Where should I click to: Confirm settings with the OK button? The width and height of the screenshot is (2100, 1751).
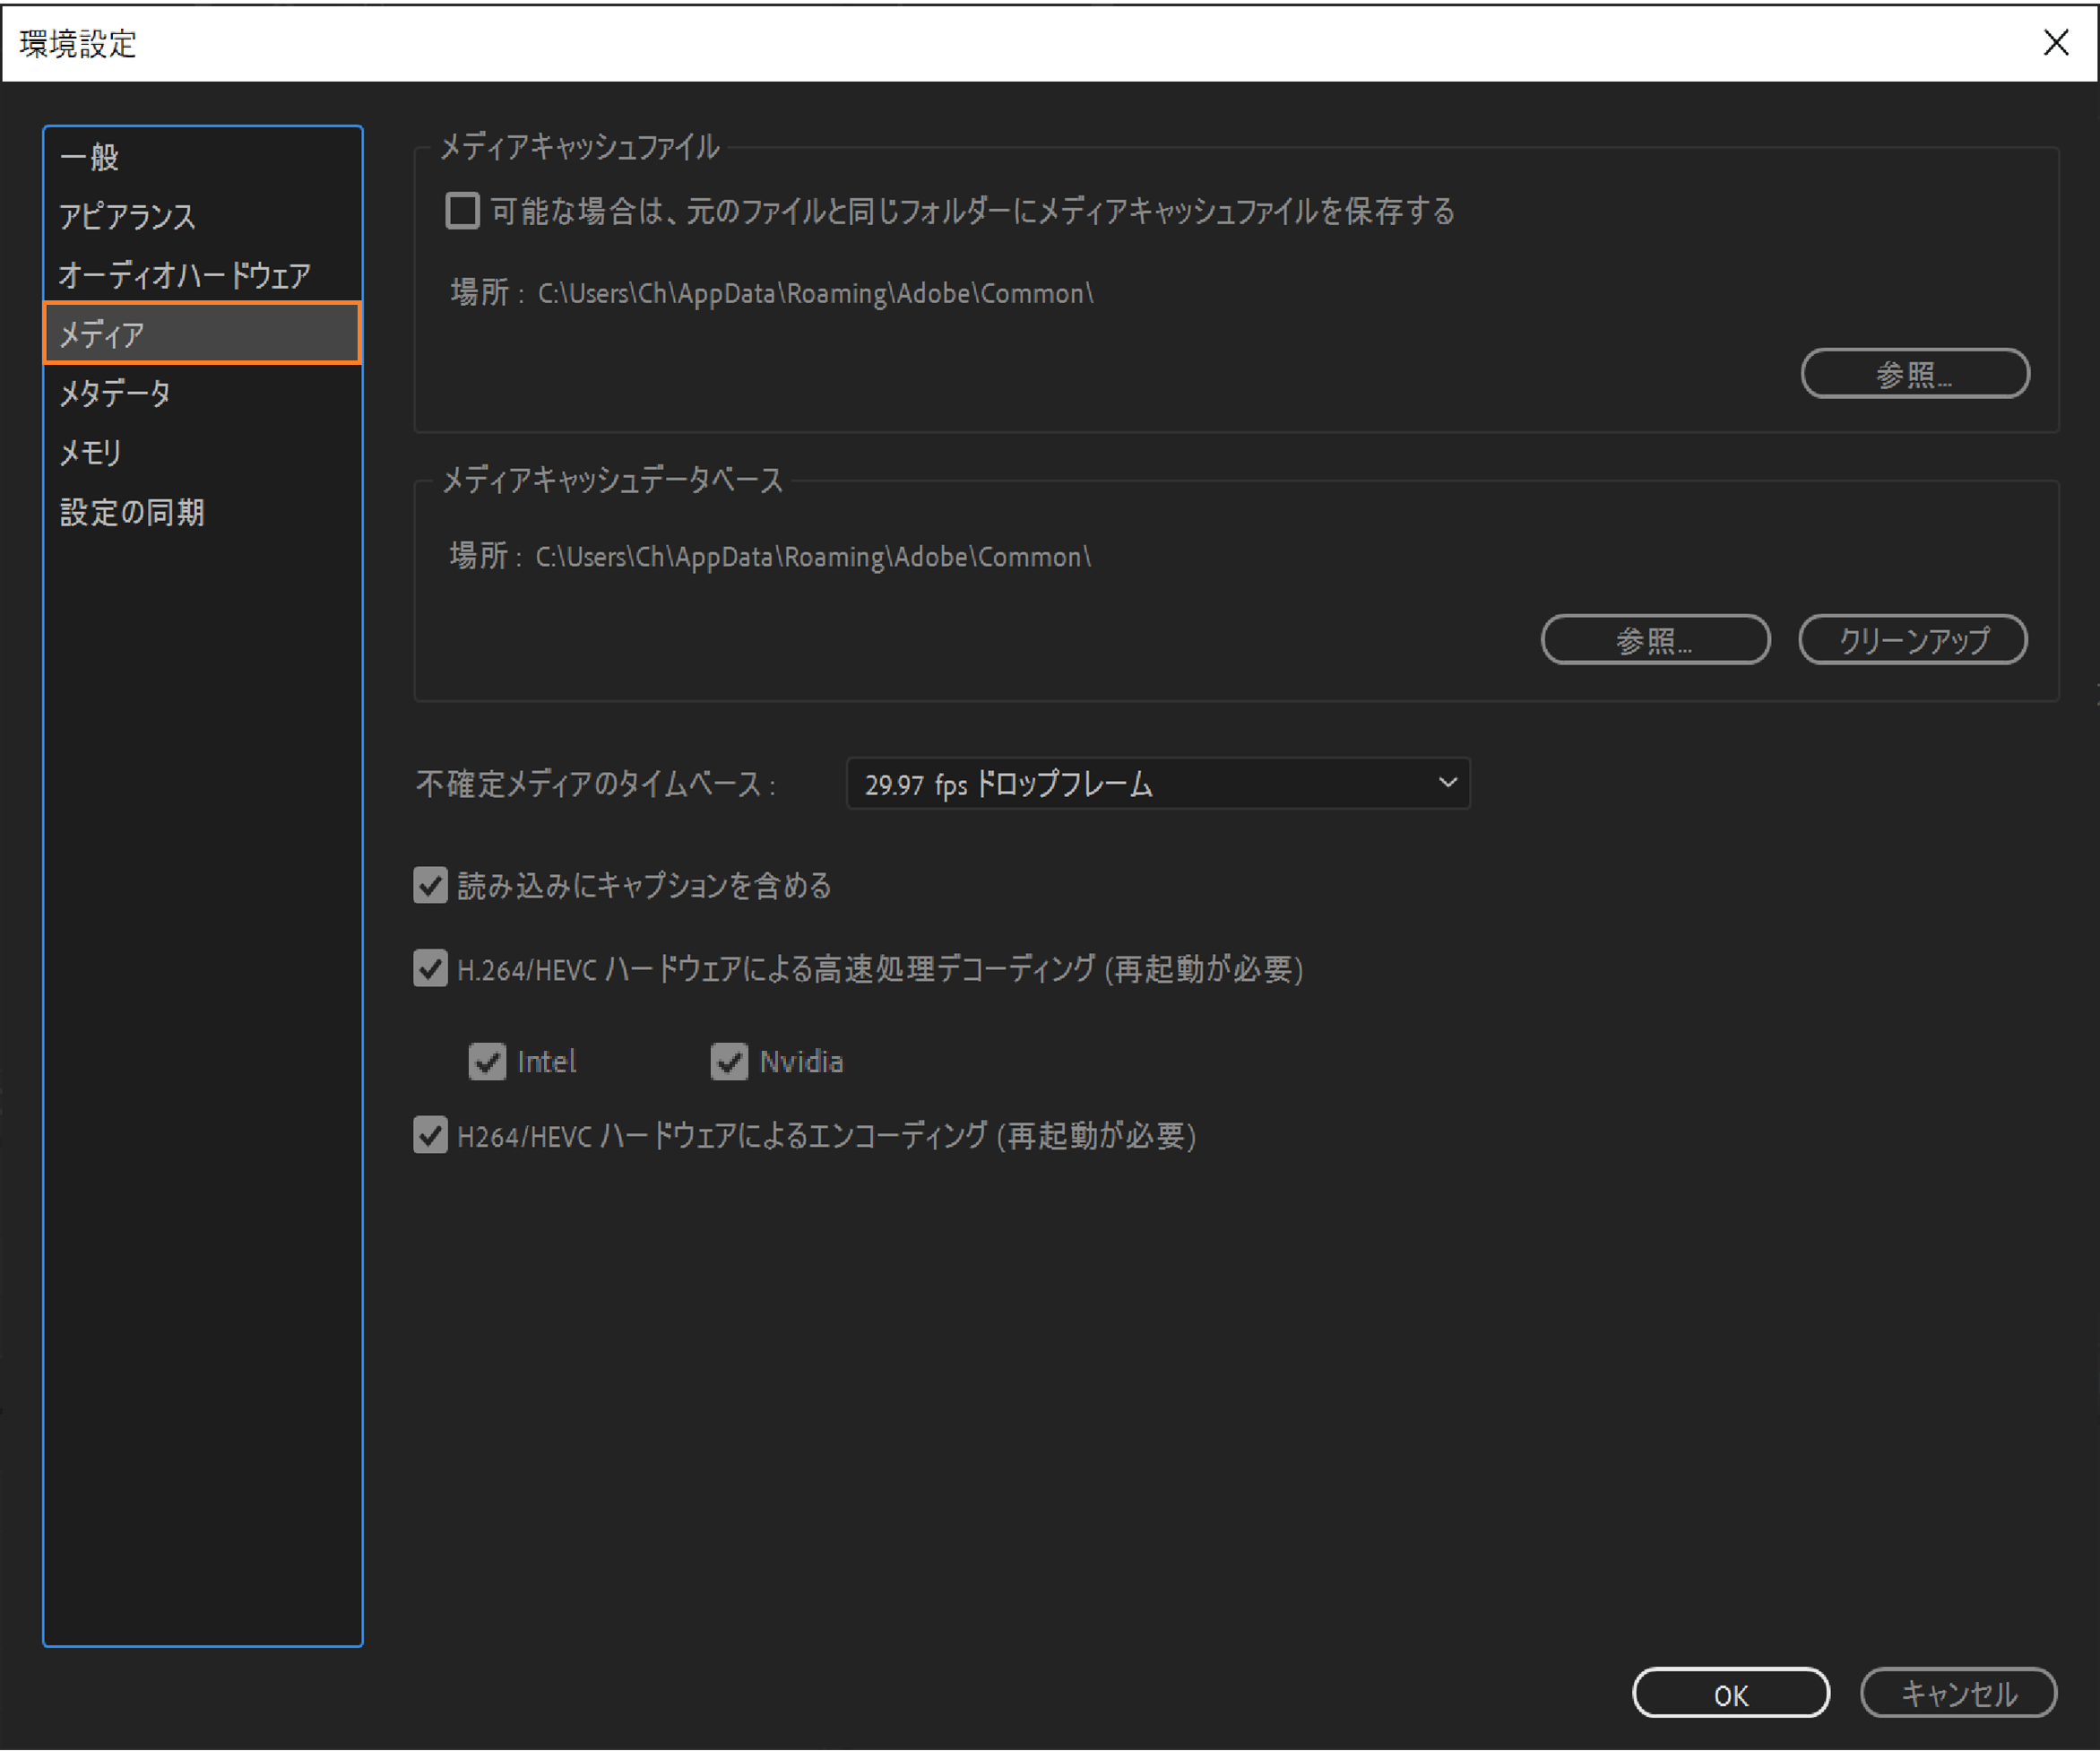pos(1730,1695)
